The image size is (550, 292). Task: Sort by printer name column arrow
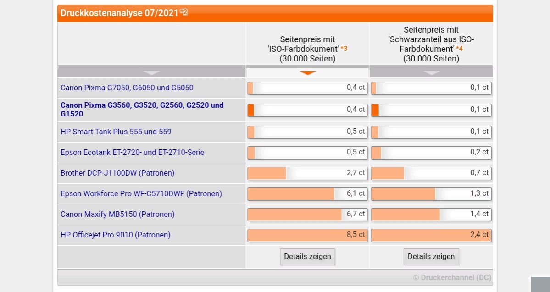151,72
